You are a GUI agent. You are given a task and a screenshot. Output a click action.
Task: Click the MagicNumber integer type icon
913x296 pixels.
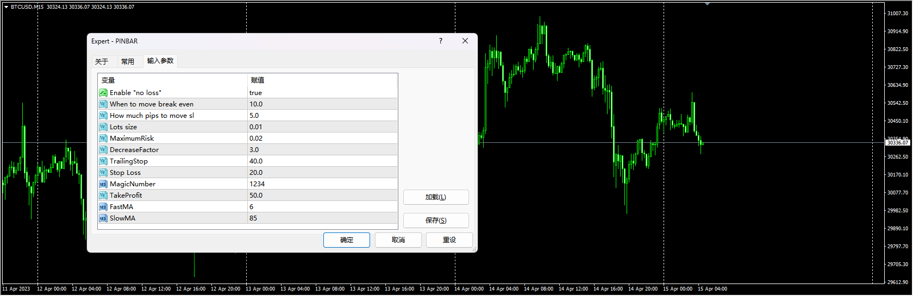point(103,184)
